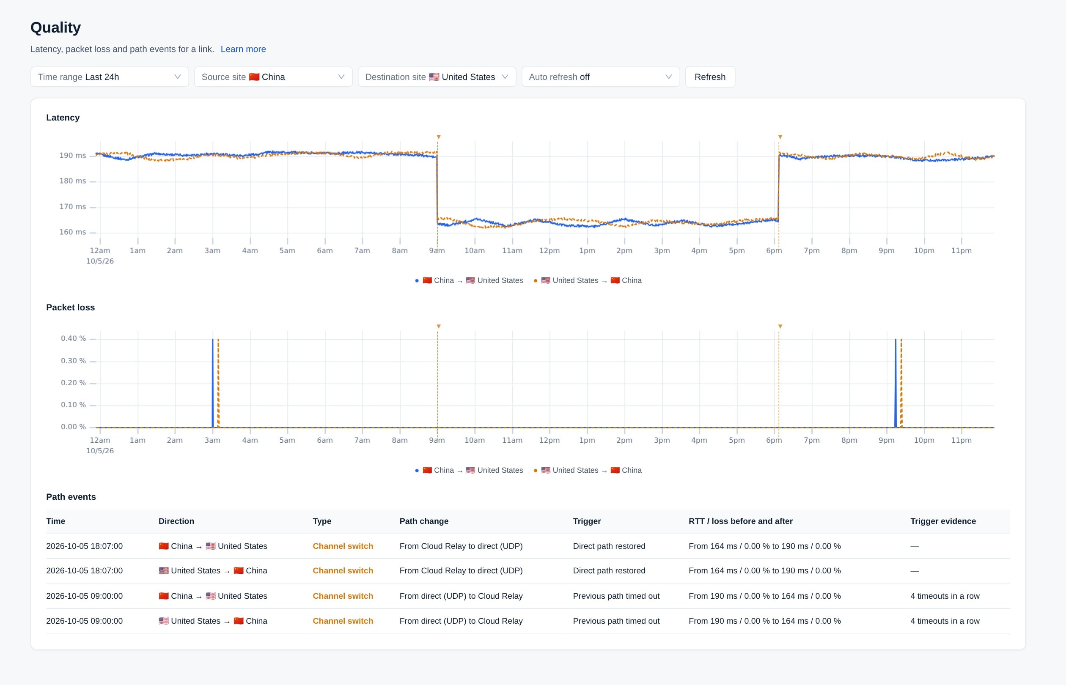Click the Trigger evidence column header
The image size is (1066, 685).
pyautogui.click(x=943, y=521)
